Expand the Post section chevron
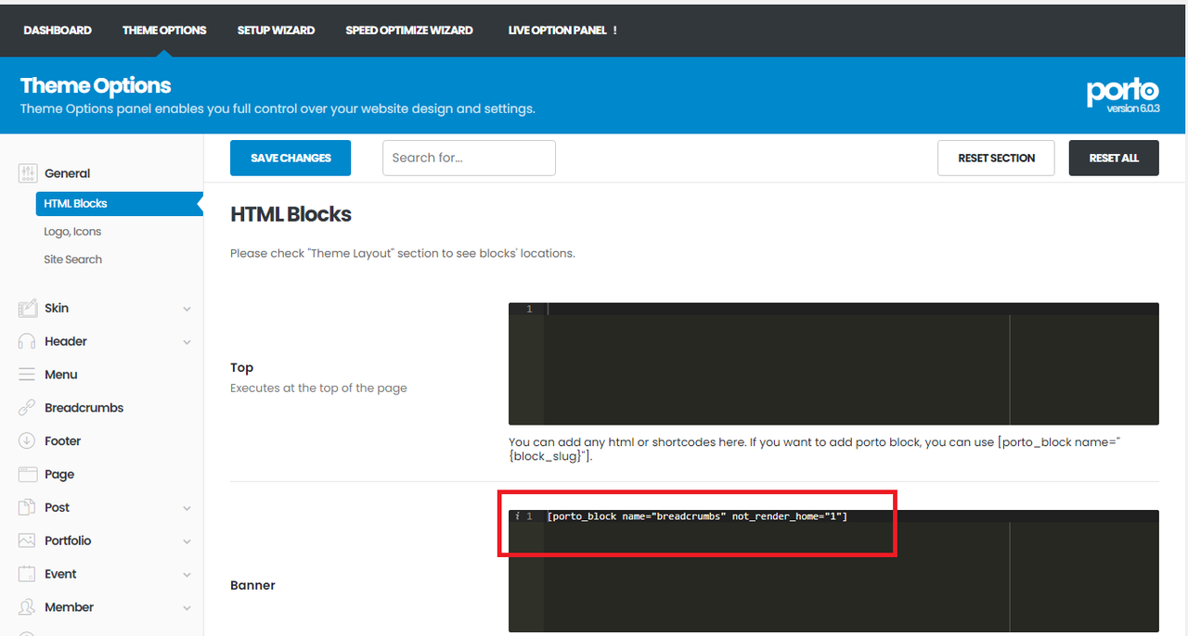This screenshot has height=636, width=1188. (x=187, y=508)
